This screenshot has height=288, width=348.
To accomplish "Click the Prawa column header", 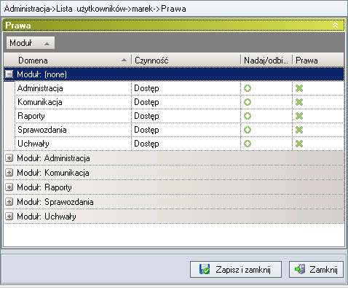I will point(318,61).
